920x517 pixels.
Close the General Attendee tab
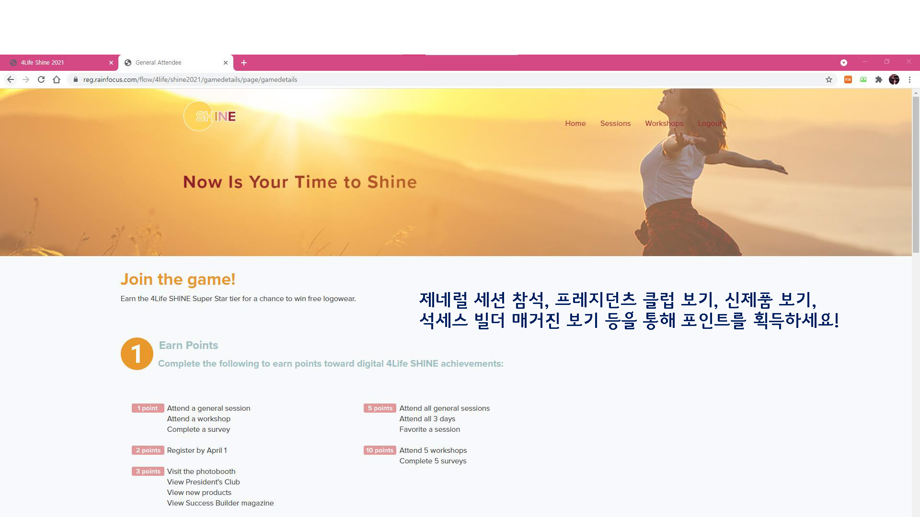226,63
